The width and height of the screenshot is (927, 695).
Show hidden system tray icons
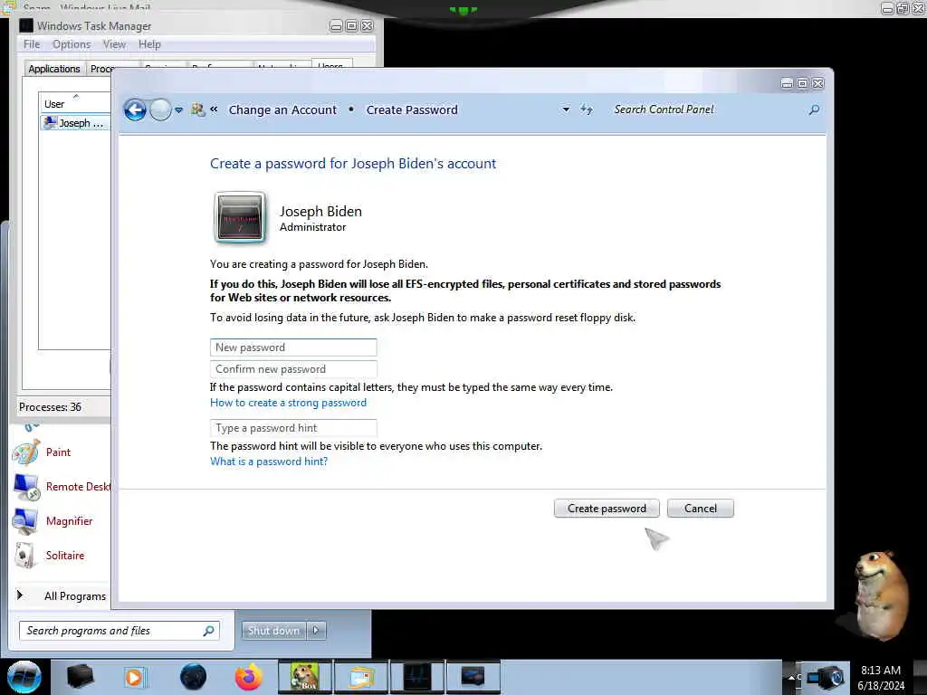point(791,678)
